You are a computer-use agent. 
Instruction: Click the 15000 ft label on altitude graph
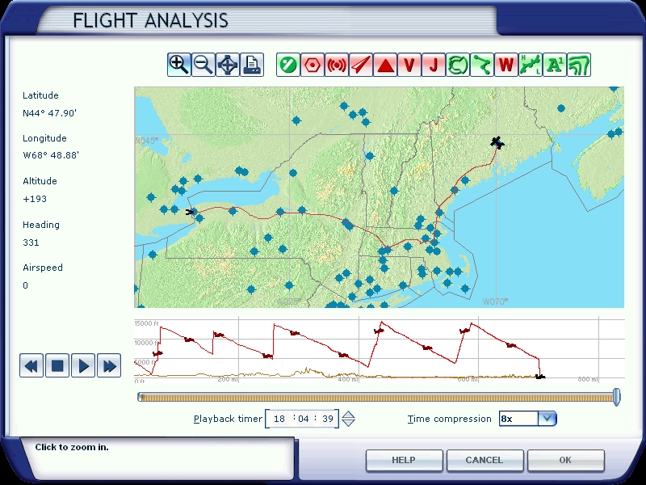(146, 323)
